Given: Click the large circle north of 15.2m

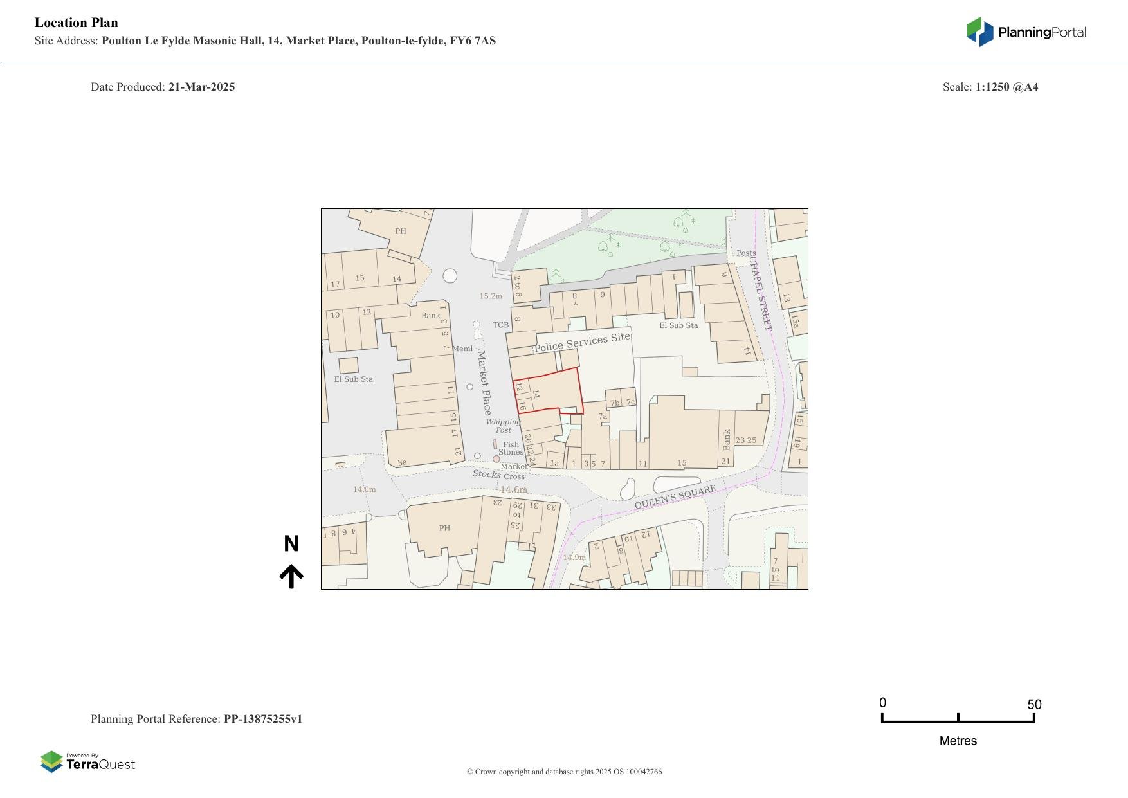Looking at the screenshot, I should [450, 276].
